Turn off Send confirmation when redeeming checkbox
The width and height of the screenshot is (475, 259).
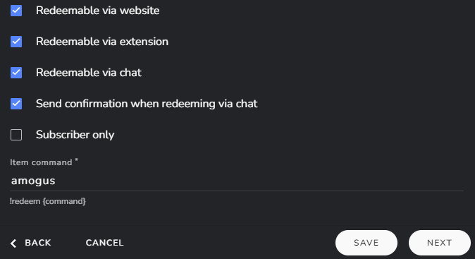(x=16, y=104)
